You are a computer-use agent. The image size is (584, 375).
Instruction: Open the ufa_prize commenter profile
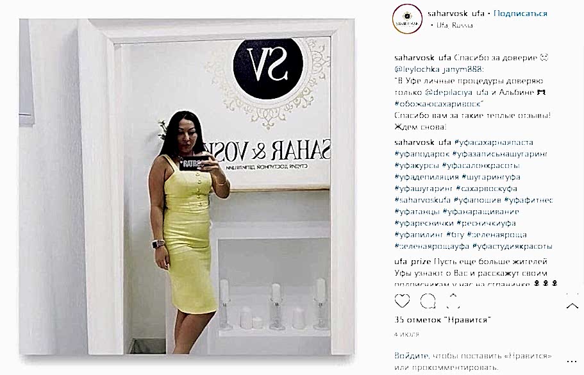(x=412, y=262)
